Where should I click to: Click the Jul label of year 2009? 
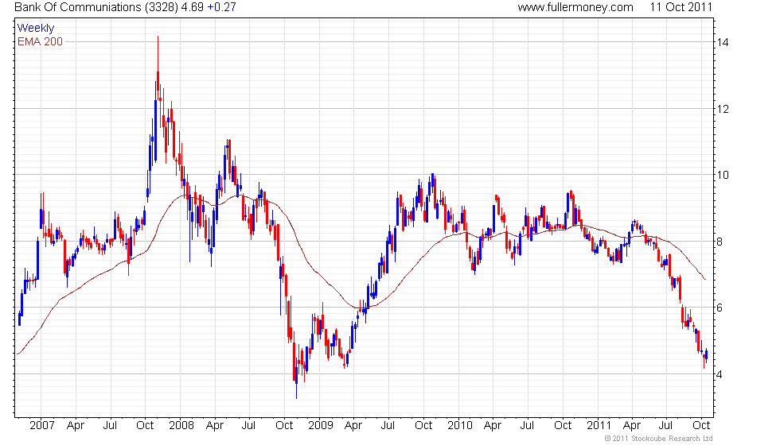388,426
